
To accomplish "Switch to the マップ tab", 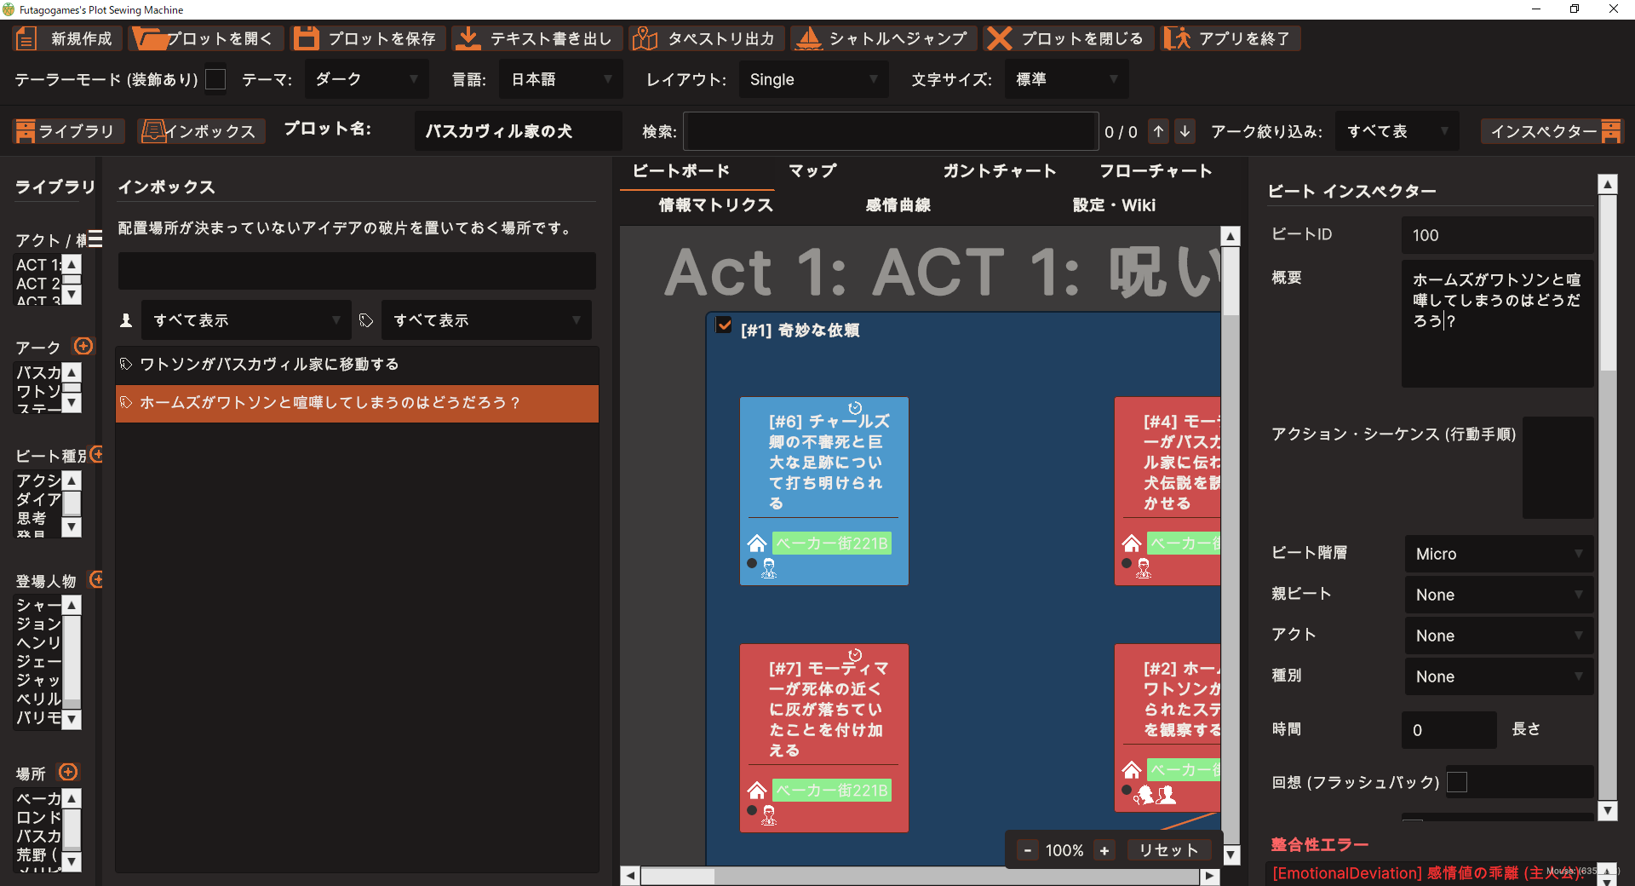I will tap(812, 170).
